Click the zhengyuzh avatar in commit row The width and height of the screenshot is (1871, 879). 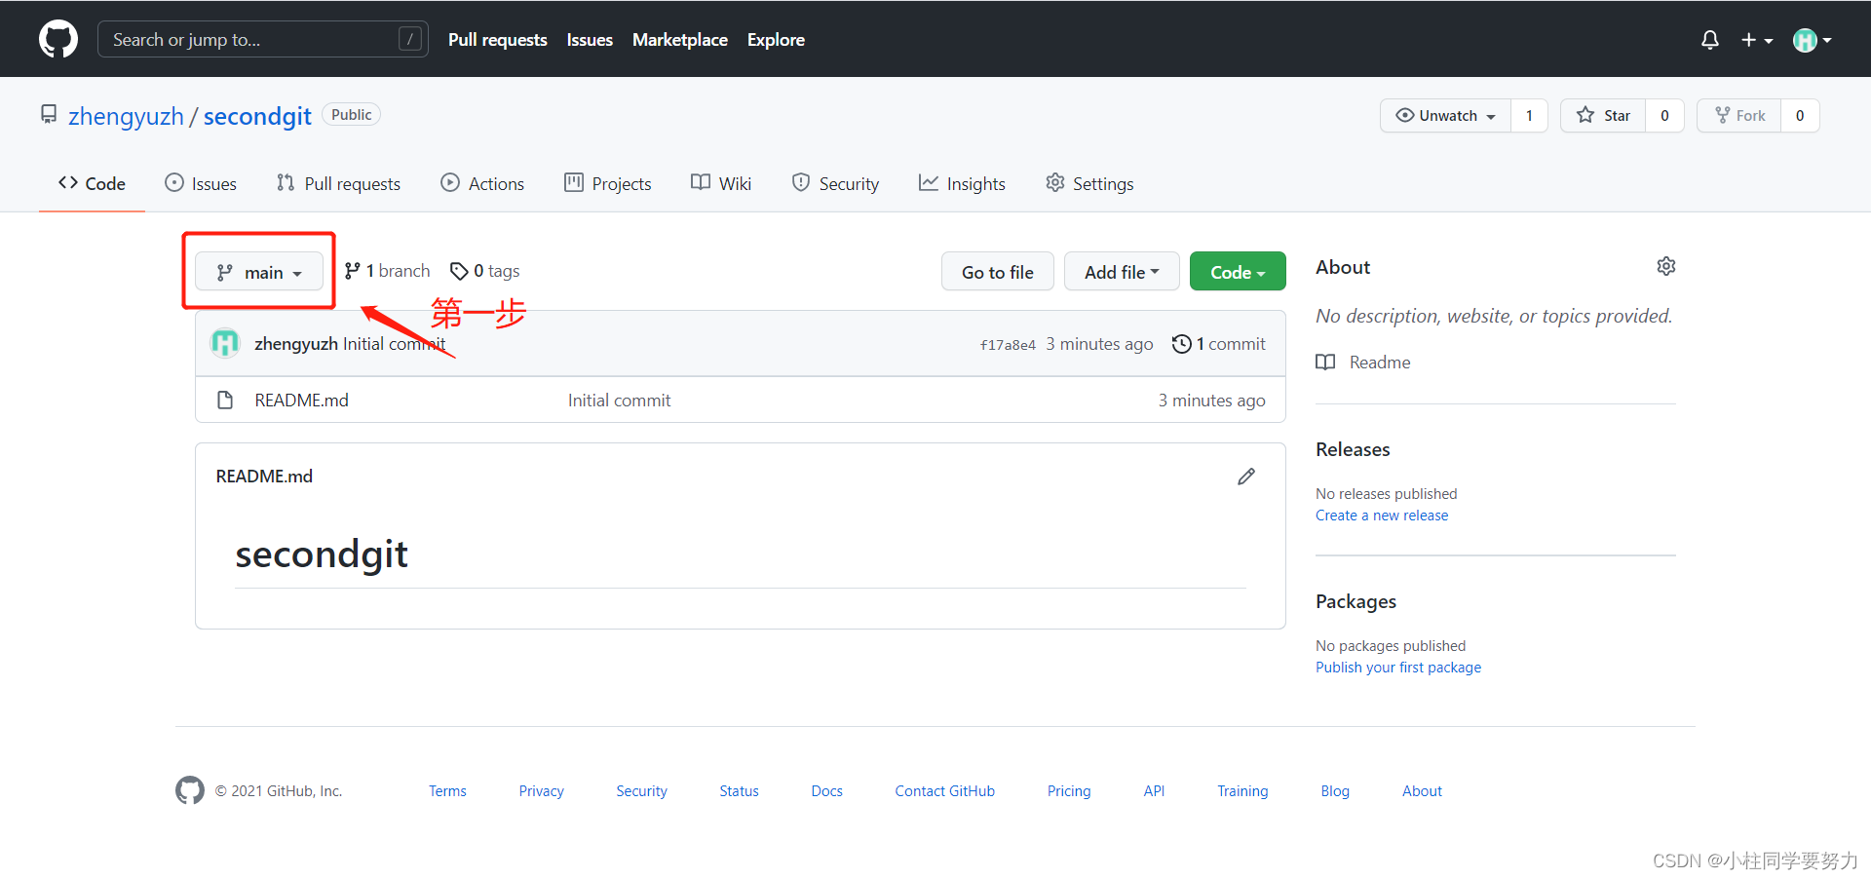coord(225,343)
